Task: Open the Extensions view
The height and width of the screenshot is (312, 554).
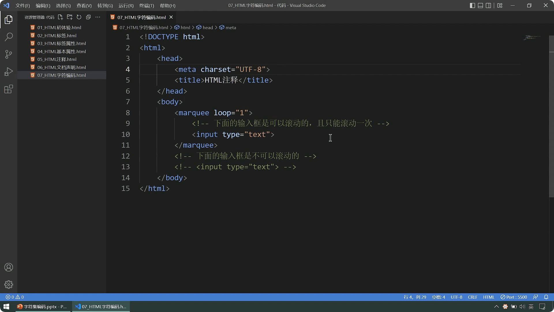Action: point(9,89)
